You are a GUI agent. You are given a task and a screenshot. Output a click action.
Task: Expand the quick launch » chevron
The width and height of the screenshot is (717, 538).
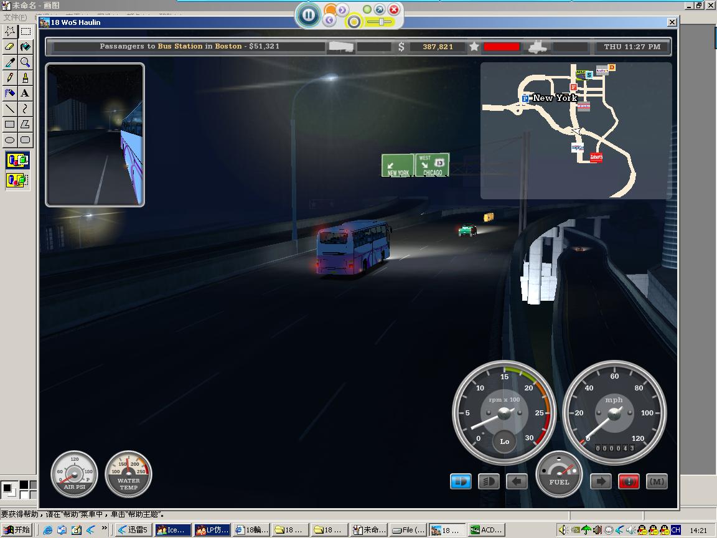[x=105, y=529]
